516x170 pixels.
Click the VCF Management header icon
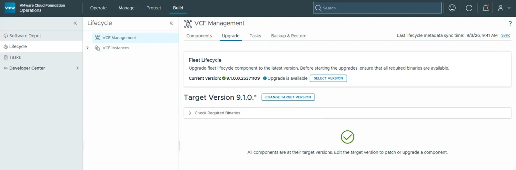point(188,23)
